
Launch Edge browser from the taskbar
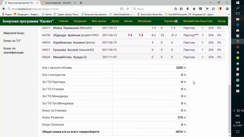238,25
